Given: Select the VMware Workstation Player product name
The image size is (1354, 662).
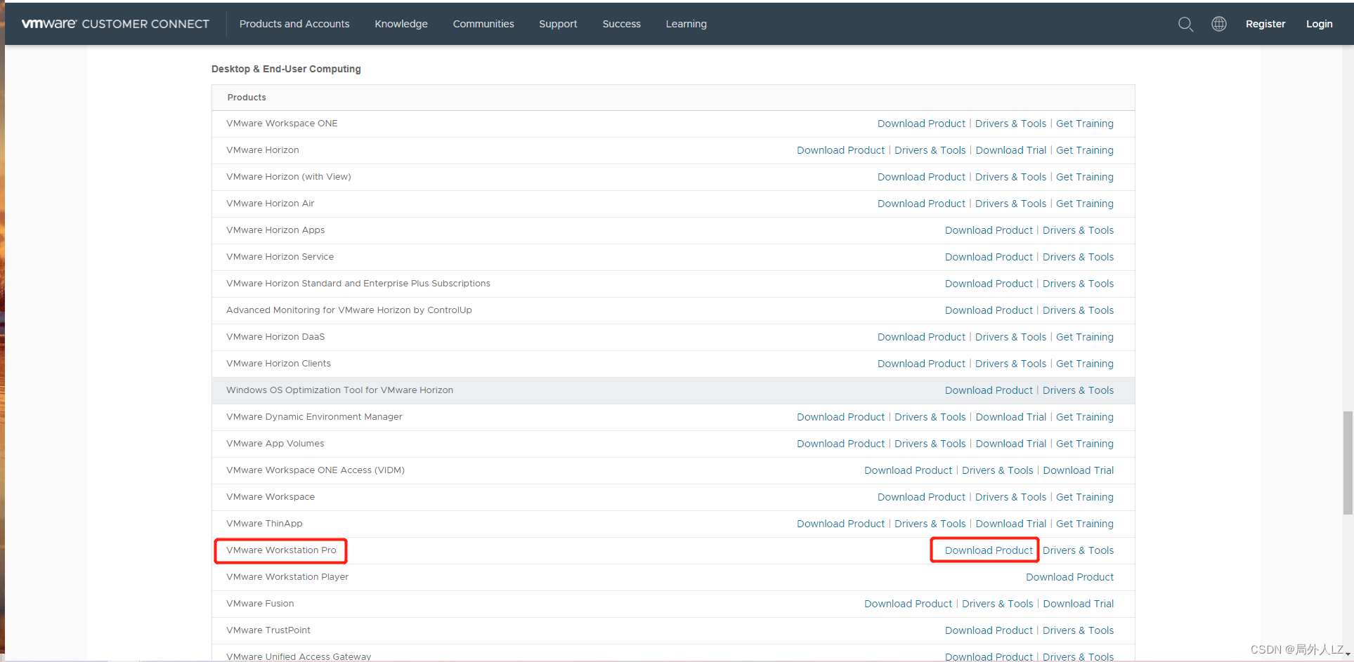Looking at the screenshot, I should tap(287, 577).
